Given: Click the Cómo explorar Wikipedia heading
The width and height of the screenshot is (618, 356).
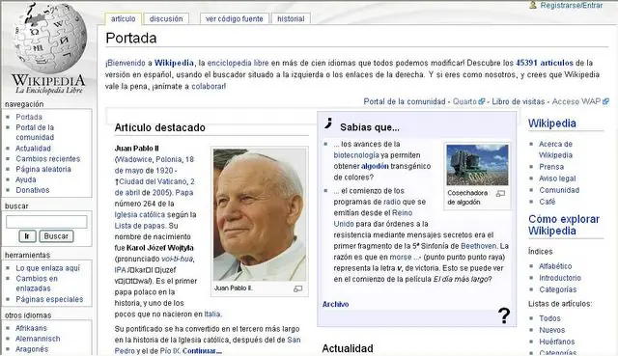Looking at the screenshot, I should (x=564, y=225).
